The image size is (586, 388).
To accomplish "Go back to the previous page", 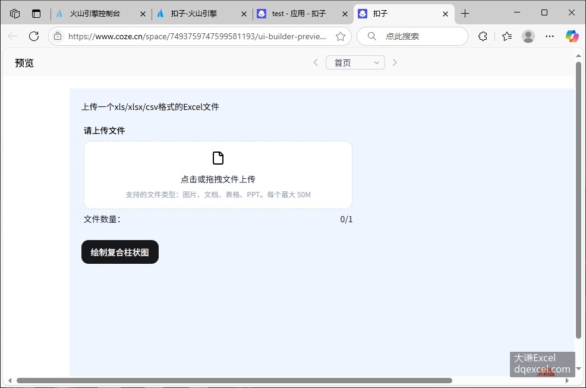I will [12, 36].
